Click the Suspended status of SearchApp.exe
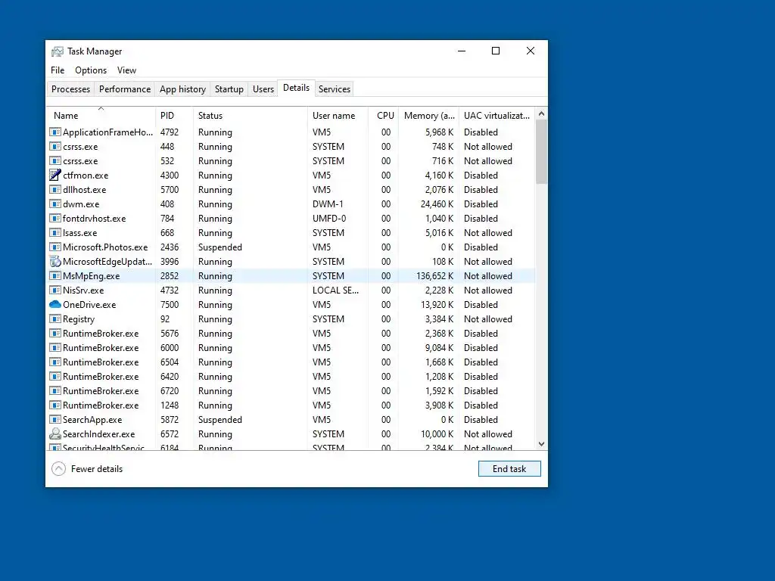The width and height of the screenshot is (775, 581). [x=220, y=420]
